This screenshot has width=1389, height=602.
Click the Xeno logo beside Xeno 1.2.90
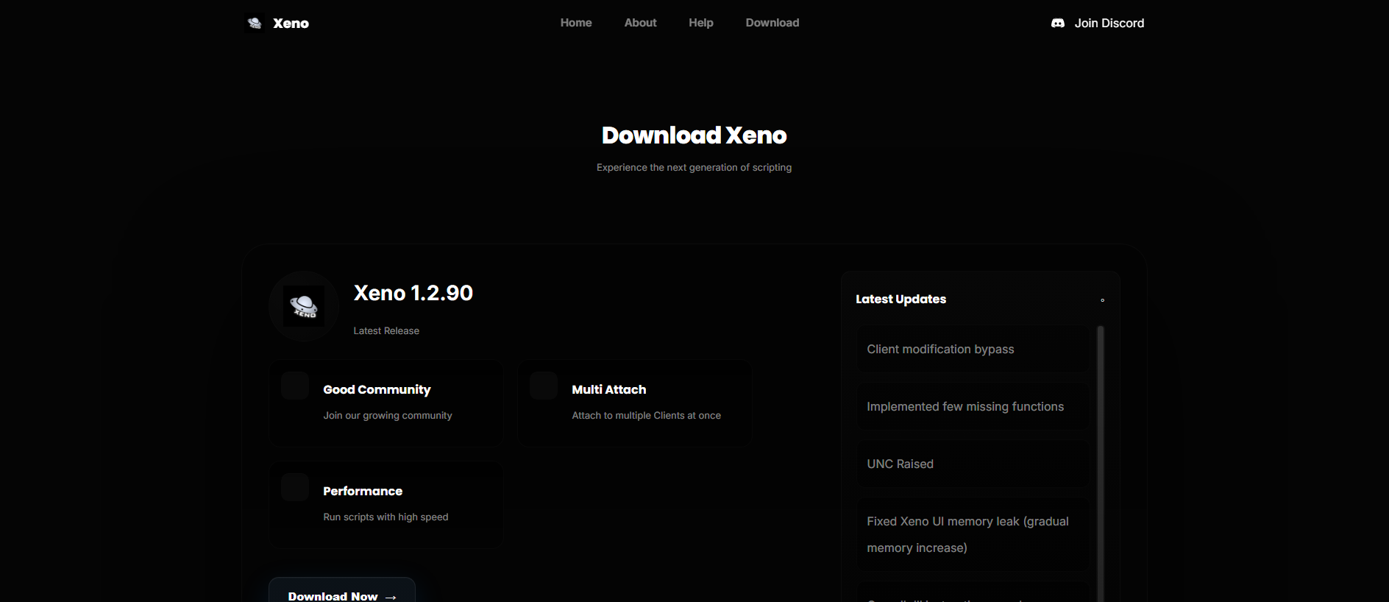304,306
